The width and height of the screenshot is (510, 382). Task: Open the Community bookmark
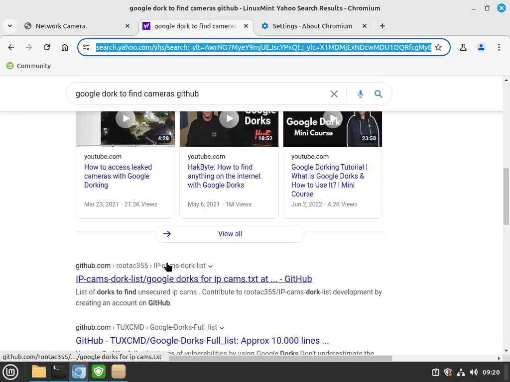29,66
